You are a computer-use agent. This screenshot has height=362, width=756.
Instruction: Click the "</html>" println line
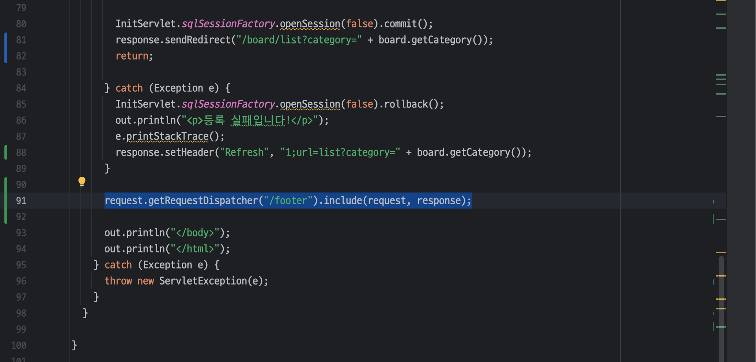click(167, 249)
